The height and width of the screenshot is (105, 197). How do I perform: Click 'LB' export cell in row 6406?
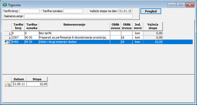pos(127,42)
